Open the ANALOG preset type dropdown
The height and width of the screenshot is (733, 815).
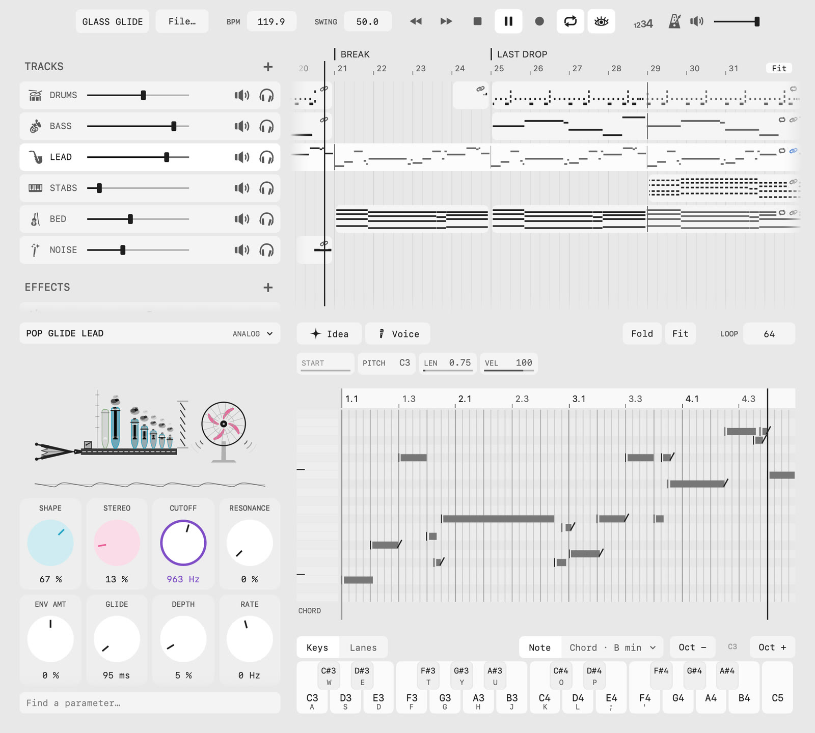(x=253, y=334)
